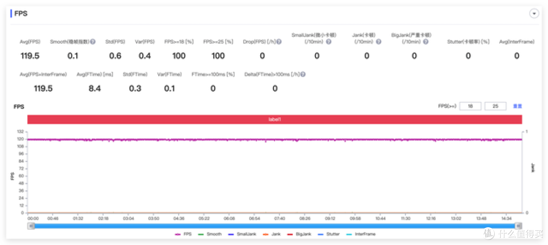Click the Var(FPS) value 0.4

pos(145,56)
